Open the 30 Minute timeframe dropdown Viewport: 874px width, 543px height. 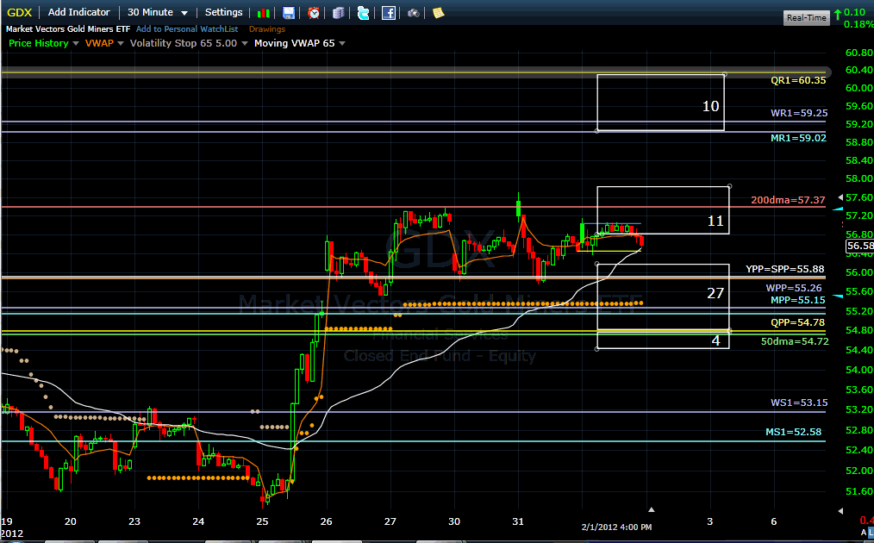click(x=158, y=12)
